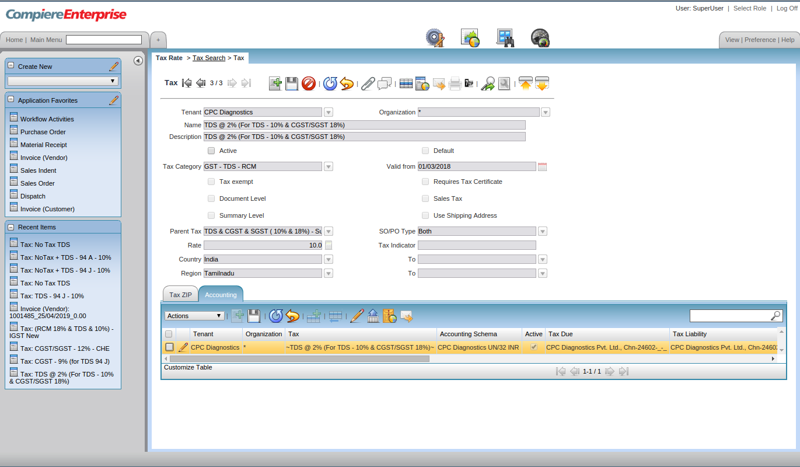Click the Tax Indicator input field
Viewport: 800px width, 467px height.
coord(477,245)
